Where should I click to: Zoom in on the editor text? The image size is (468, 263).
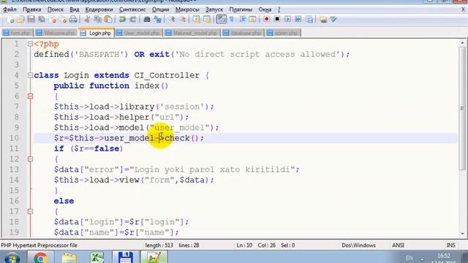coord(172,20)
